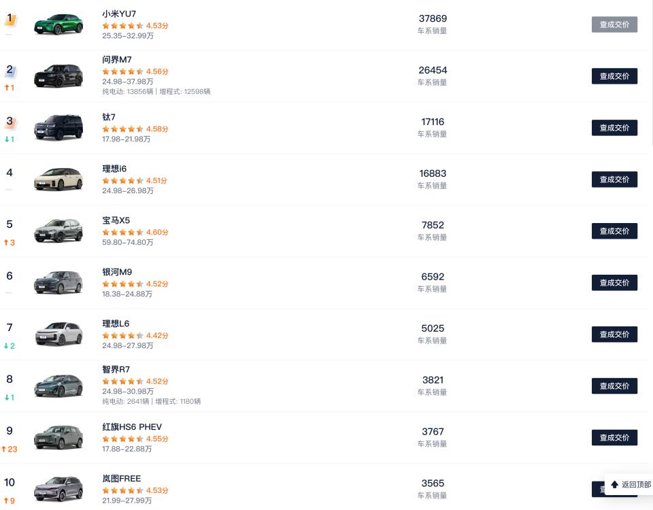
Task: Click the rank 2 silver badge icon
Action: 10,70
